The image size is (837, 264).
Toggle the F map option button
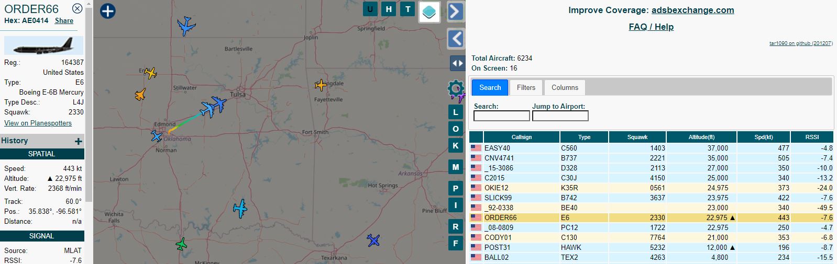pos(456,243)
